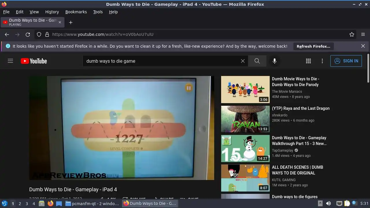Reload the page

click(x=28, y=34)
